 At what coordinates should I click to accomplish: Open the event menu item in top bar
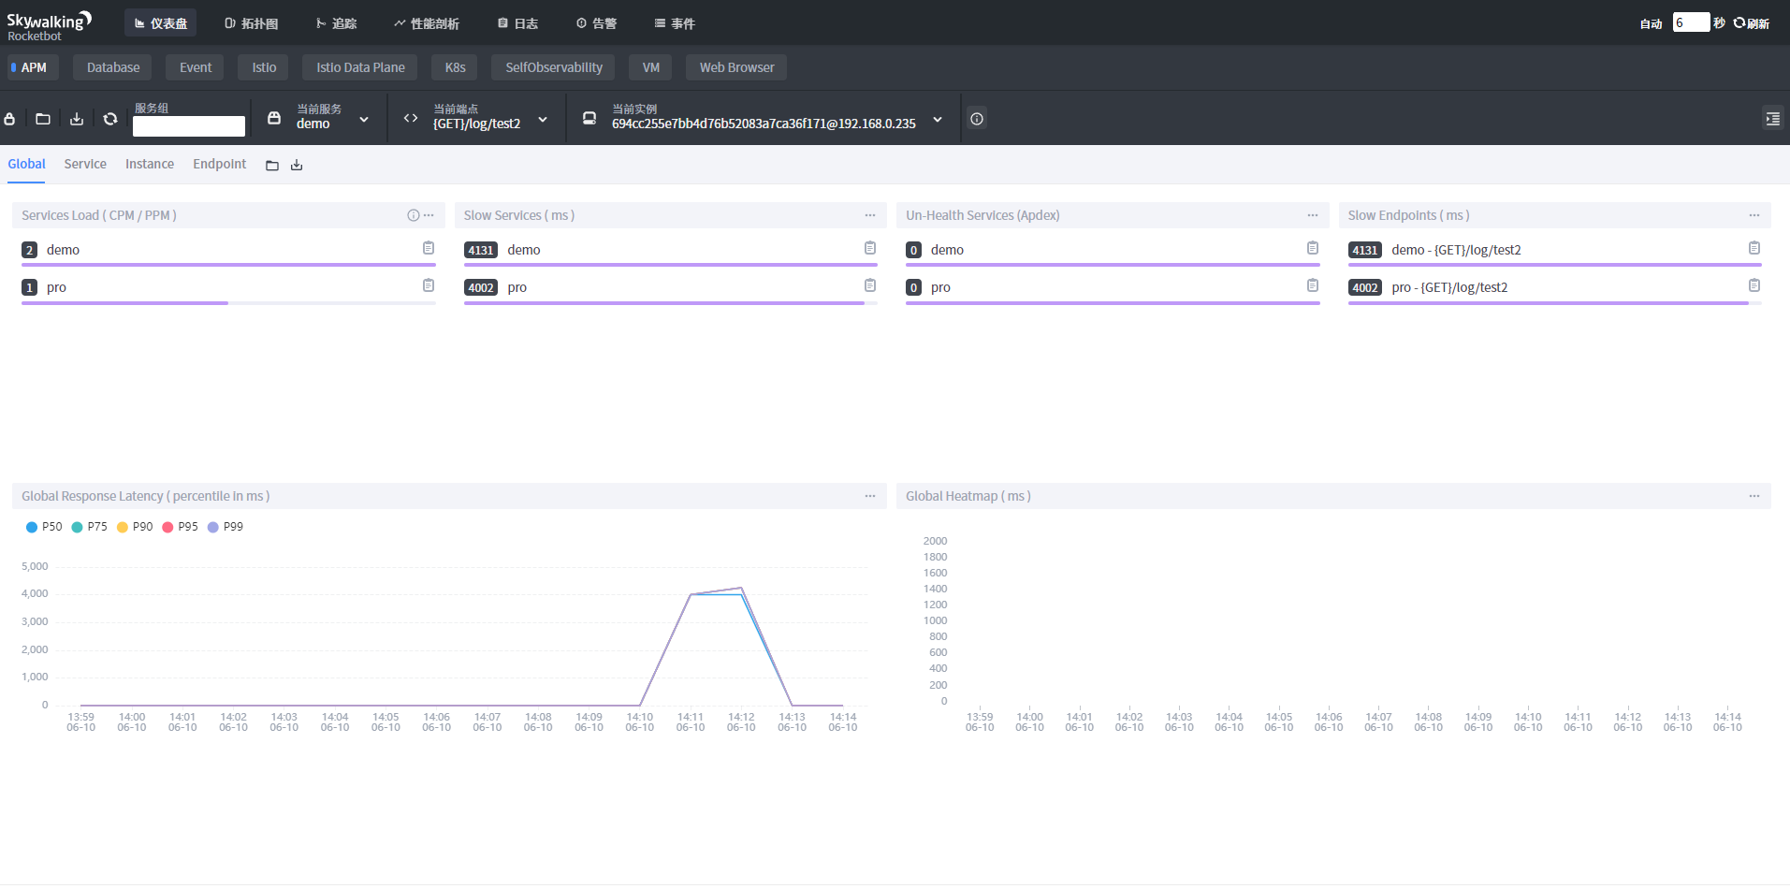675,23
